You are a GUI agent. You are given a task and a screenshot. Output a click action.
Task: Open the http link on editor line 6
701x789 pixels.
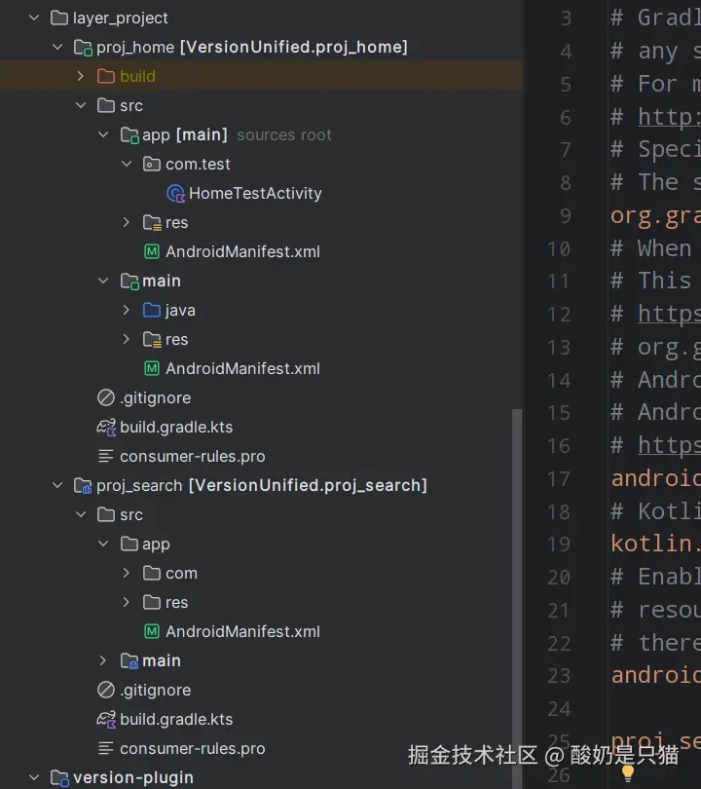pyautogui.click(x=669, y=117)
